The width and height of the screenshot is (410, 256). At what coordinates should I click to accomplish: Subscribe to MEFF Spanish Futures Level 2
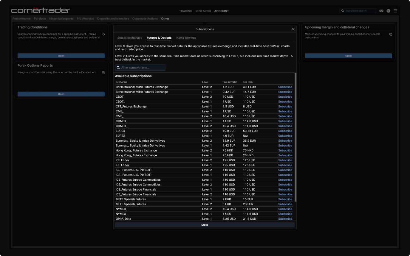coord(285,204)
